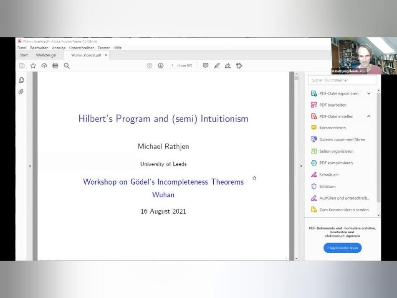
Task: Open the Bearbeiten menu
Action: 39,48
